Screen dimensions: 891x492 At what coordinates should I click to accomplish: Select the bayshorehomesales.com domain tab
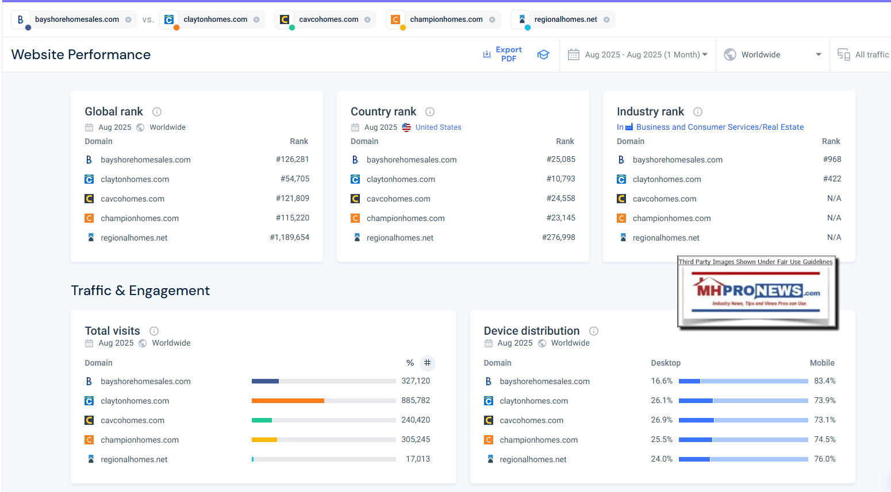coord(76,20)
